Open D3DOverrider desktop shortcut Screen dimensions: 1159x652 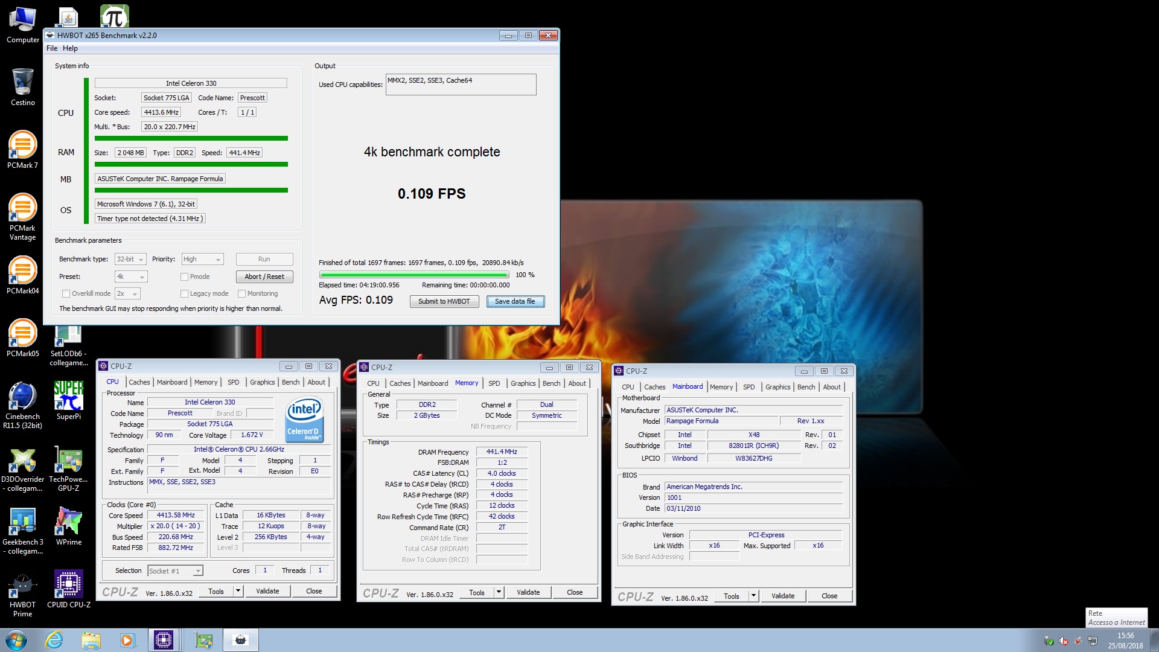pyautogui.click(x=22, y=471)
